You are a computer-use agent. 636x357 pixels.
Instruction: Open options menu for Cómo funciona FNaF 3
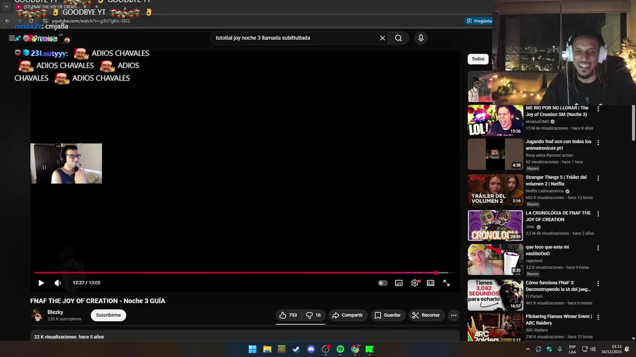(598, 284)
